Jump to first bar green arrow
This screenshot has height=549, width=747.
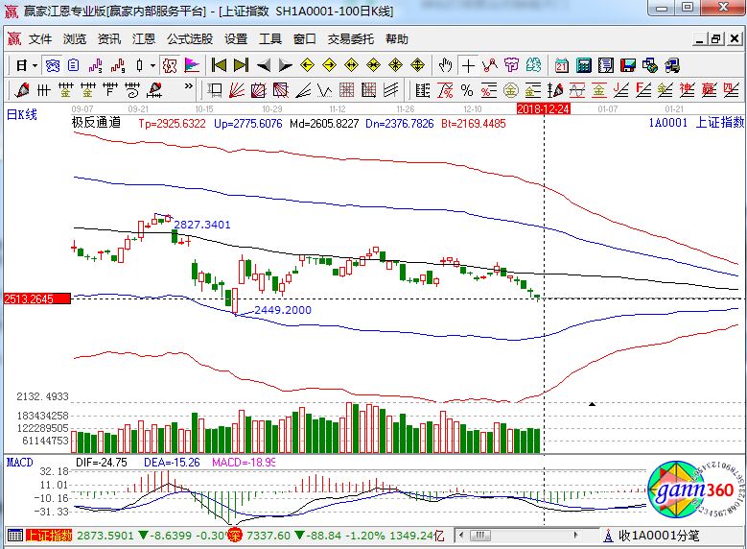[x=219, y=66]
